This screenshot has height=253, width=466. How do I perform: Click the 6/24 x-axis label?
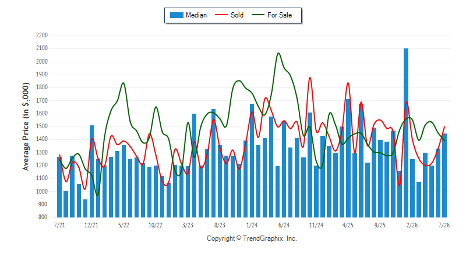284,226
